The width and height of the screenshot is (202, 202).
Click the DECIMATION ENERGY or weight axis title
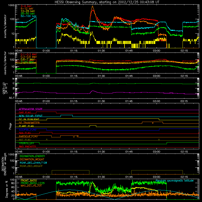point(4,164)
